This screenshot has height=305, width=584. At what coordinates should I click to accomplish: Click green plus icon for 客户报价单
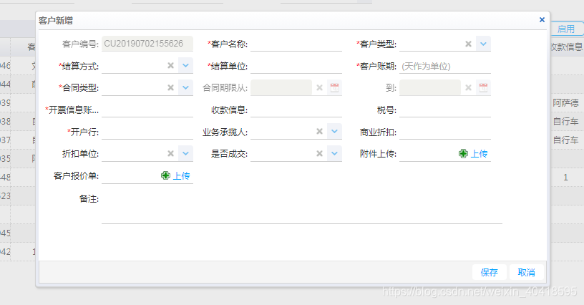165,175
